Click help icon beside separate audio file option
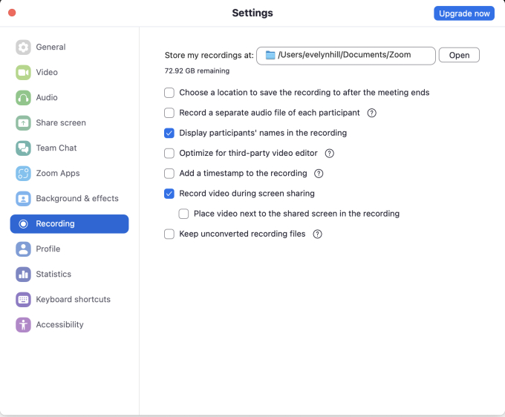This screenshot has width=505, height=417. pos(372,113)
